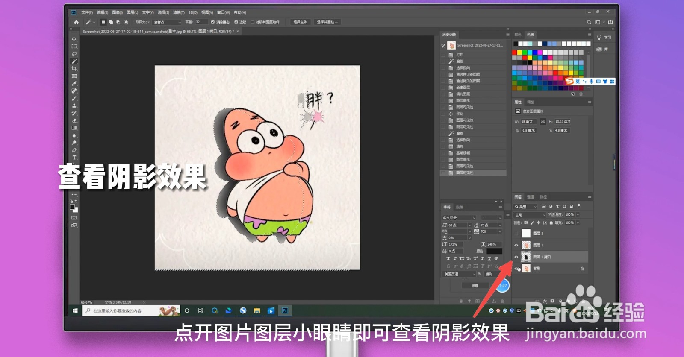Select the Eraser tool
This screenshot has width=684, height=357.
[x=74, y=120]
